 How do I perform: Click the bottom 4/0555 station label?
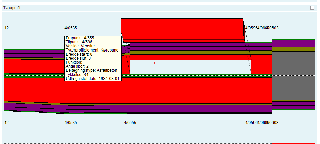tap(130, 122)
